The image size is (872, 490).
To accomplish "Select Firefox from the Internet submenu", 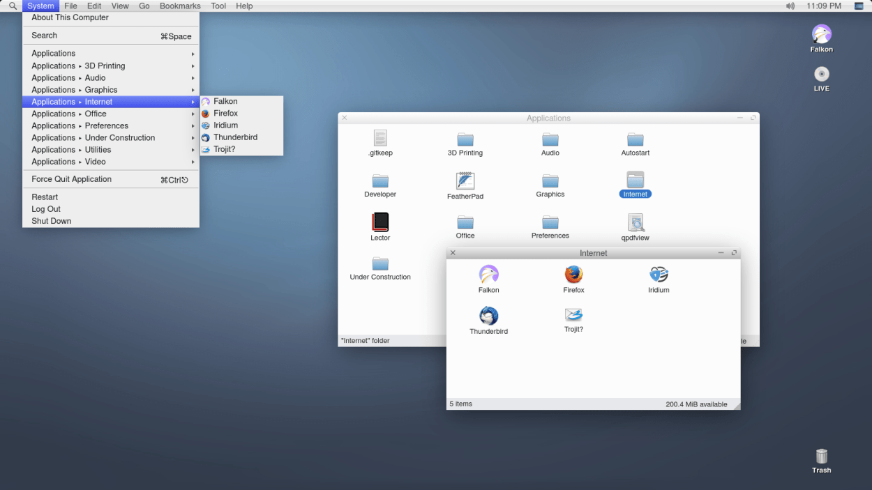I will point(225,113).
